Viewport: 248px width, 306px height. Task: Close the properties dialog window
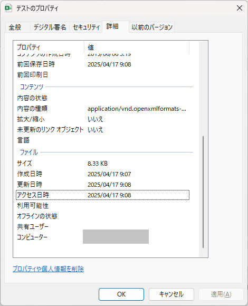(x=240, y=8)
